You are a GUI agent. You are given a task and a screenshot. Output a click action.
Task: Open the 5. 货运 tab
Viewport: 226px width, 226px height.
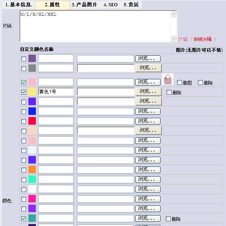131,5
